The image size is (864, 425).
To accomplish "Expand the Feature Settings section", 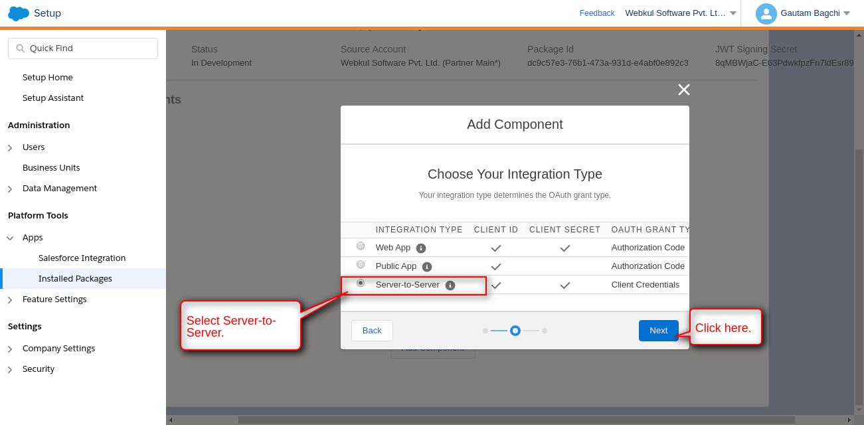I will (10, 299).
